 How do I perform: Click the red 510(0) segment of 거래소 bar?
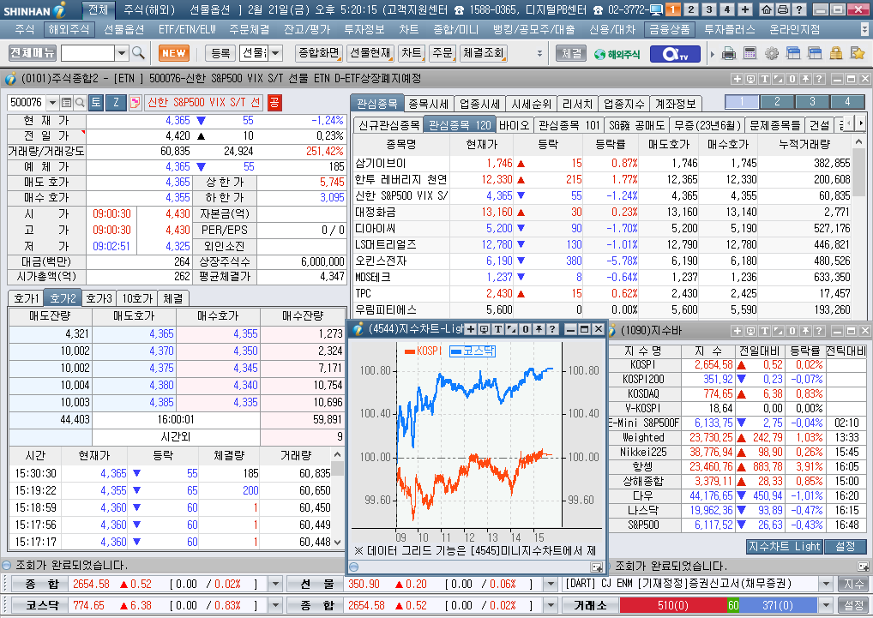tap(672, 604)
